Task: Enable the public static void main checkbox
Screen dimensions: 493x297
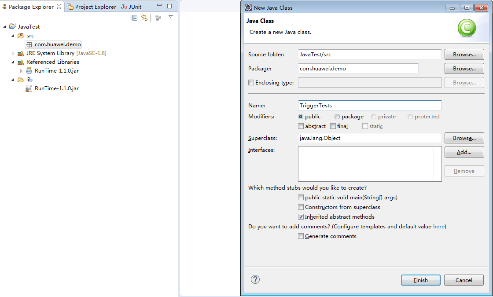Action: (x=301, y=198)
